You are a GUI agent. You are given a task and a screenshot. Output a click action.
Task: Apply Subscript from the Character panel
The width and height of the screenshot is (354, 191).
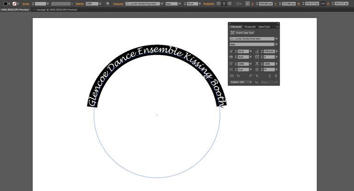(257, 76)
